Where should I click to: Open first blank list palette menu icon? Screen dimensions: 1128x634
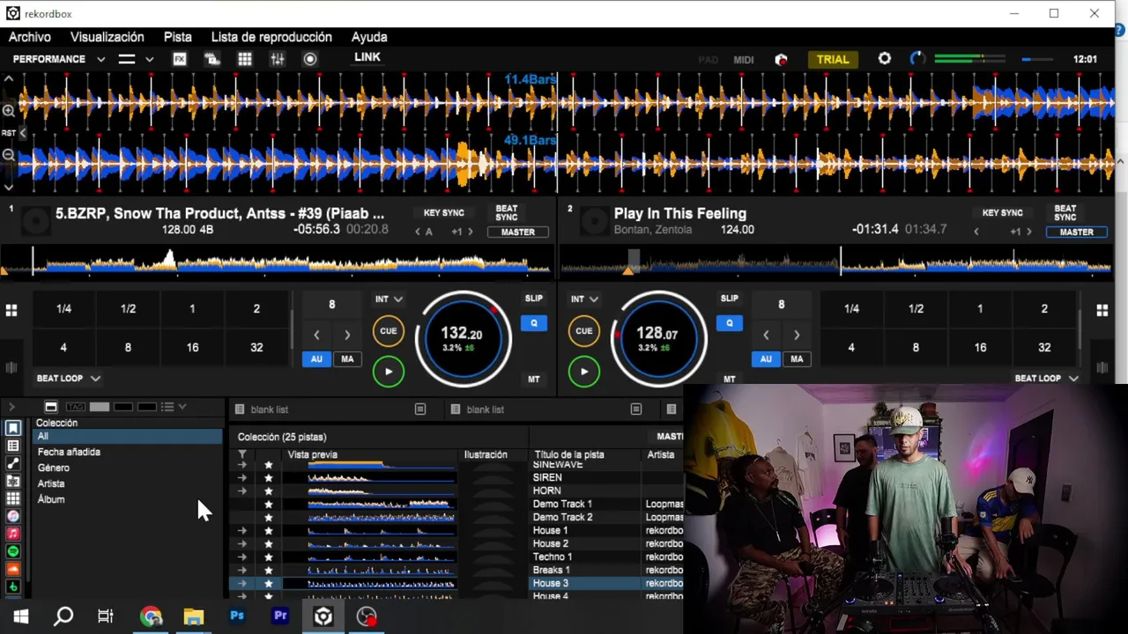click(x=420, y=409)
